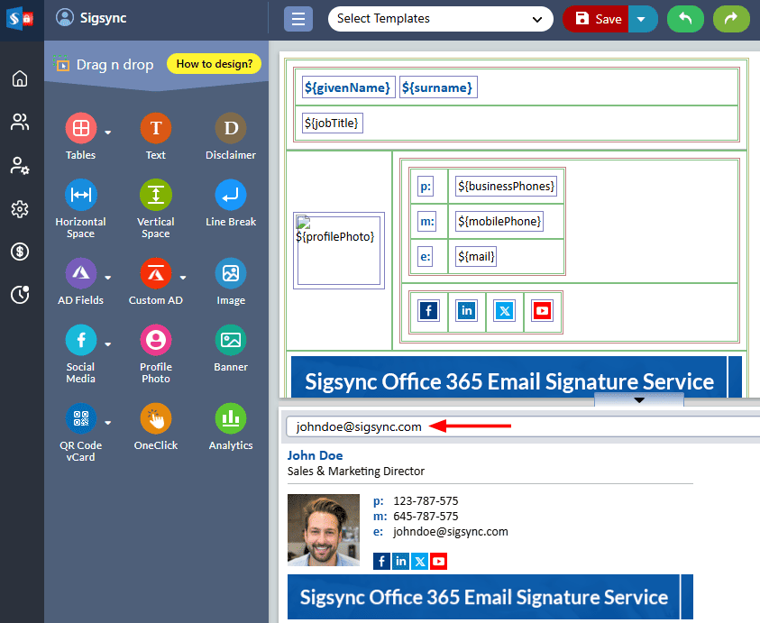Click the Text element icon
The height and width of the screenshot is (623, 760).
coord(155,129)
